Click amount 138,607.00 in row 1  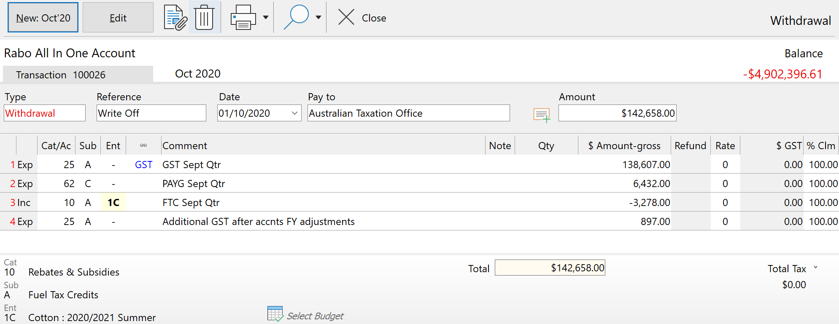point(646,165)
